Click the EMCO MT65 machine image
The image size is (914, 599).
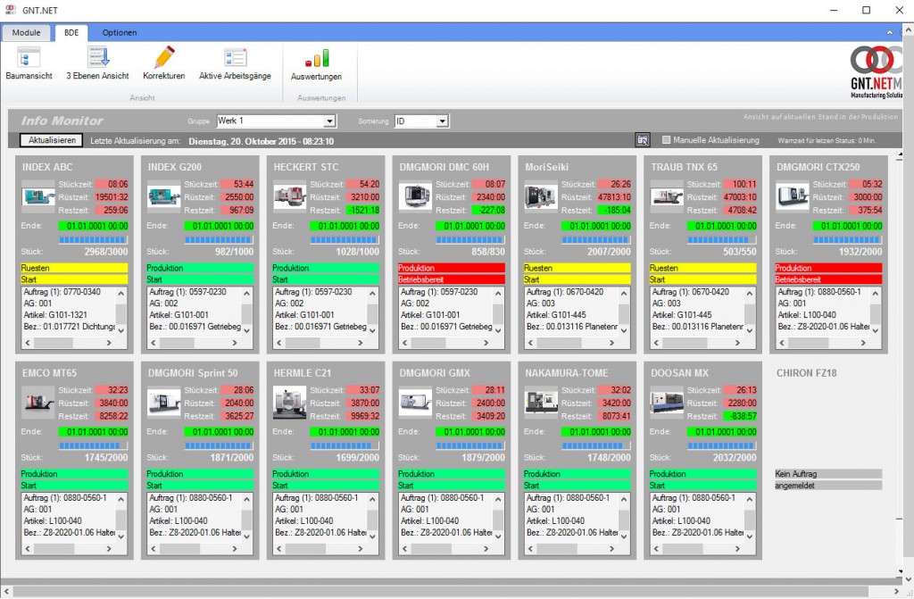click(x=38, y=403)
